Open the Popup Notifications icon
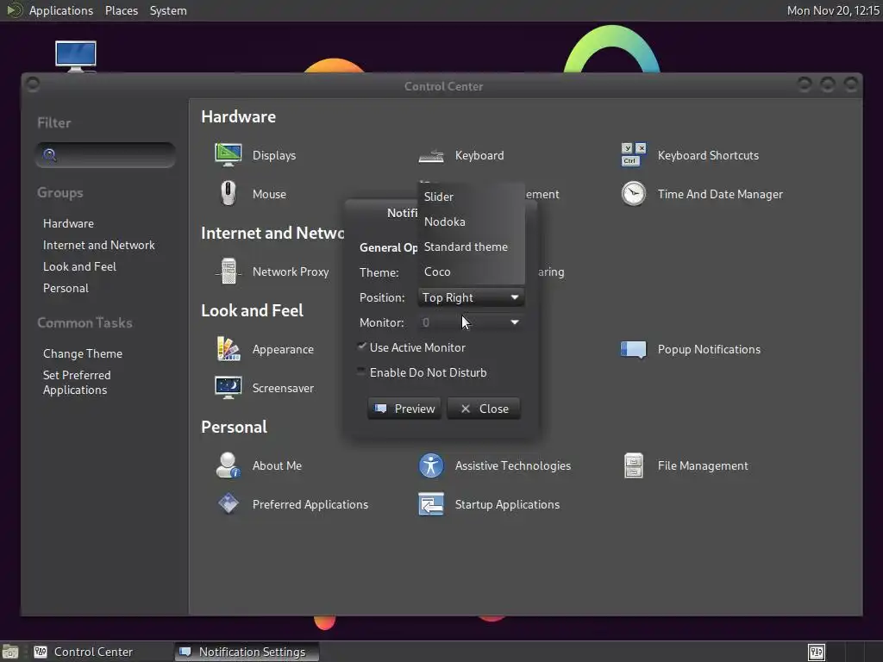Viewport: 883px width, 662px height. [634, 349]
